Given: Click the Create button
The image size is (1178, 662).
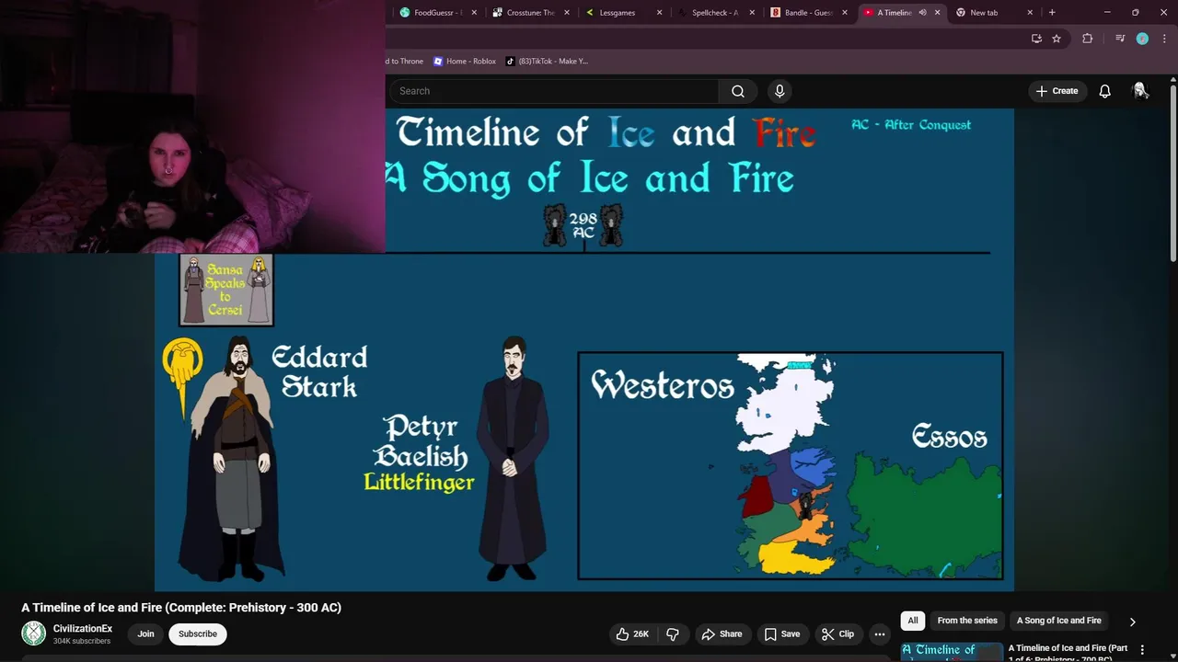Looking at the screenshot, I should [1057, 91].
